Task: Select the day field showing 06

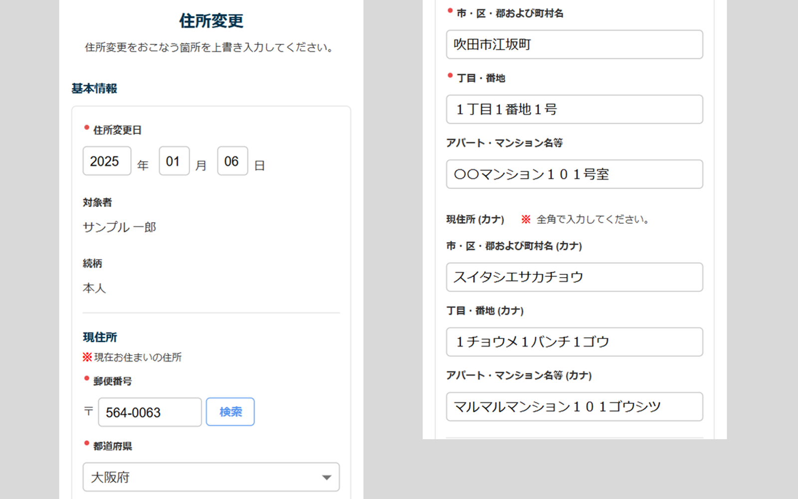Action: 232,161
